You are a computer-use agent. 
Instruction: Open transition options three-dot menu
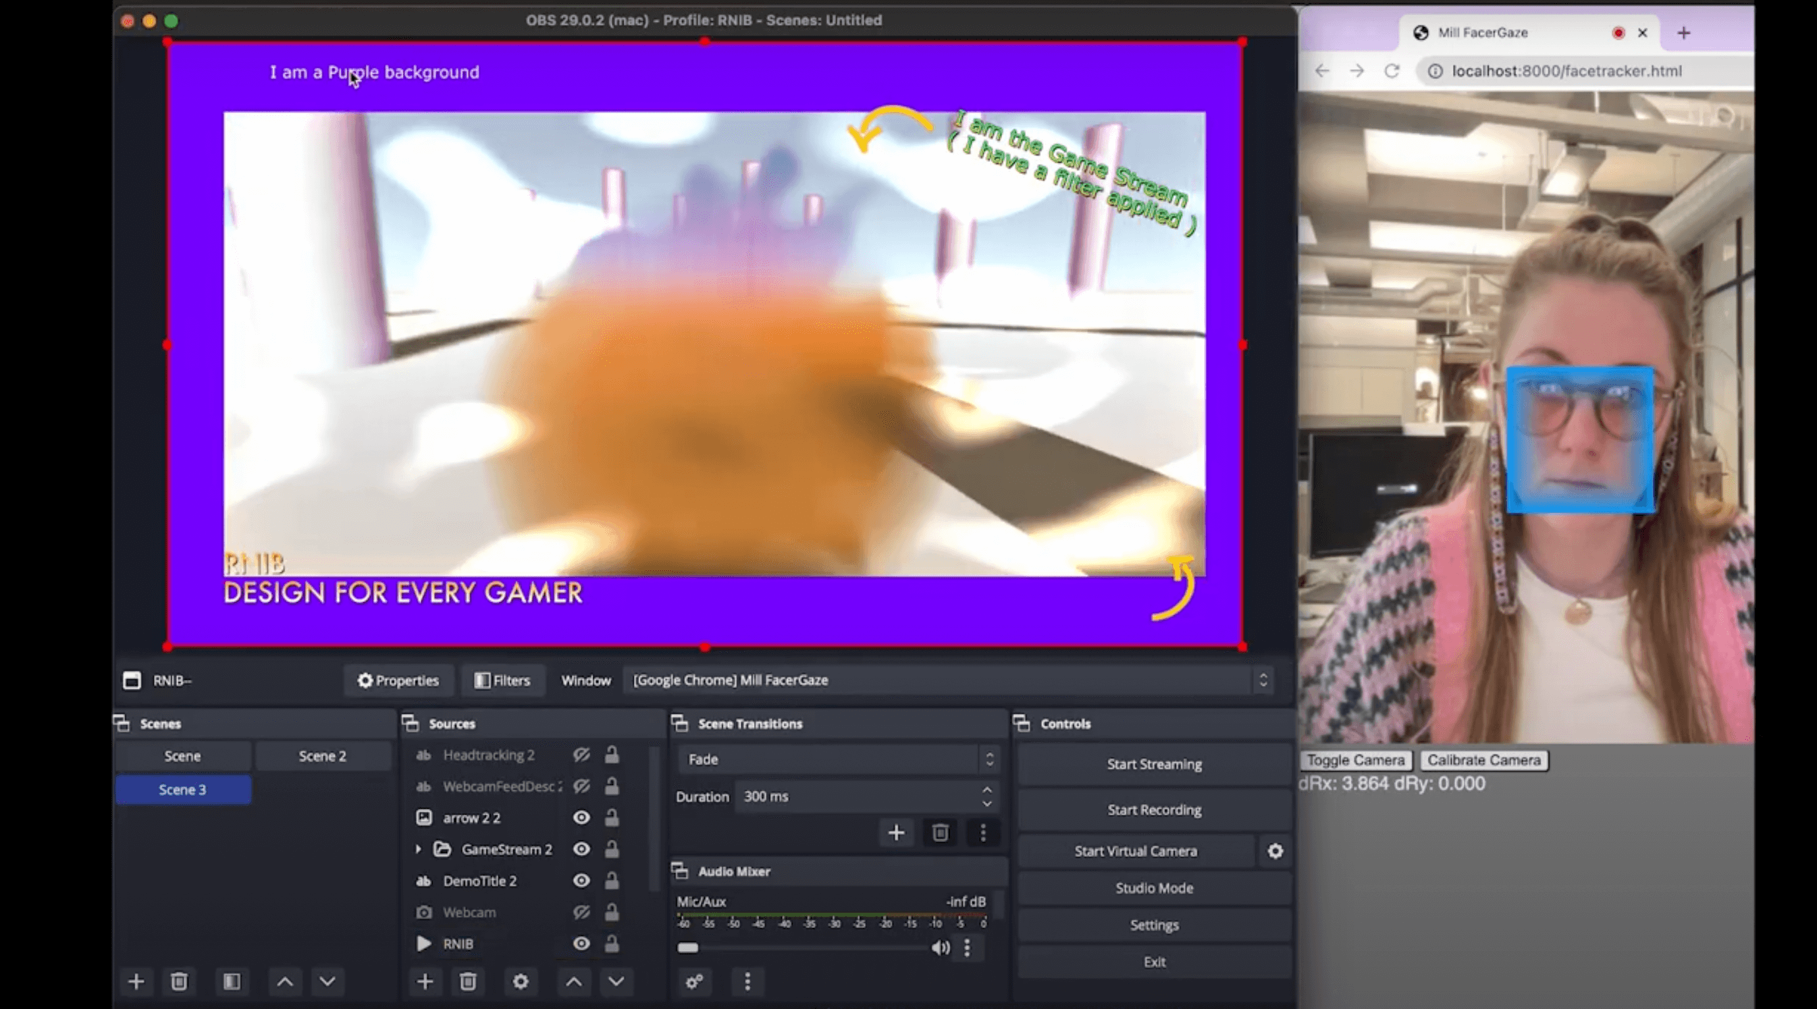982,832
